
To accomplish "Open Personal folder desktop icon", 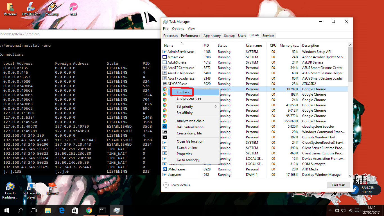I will point(10,9).
